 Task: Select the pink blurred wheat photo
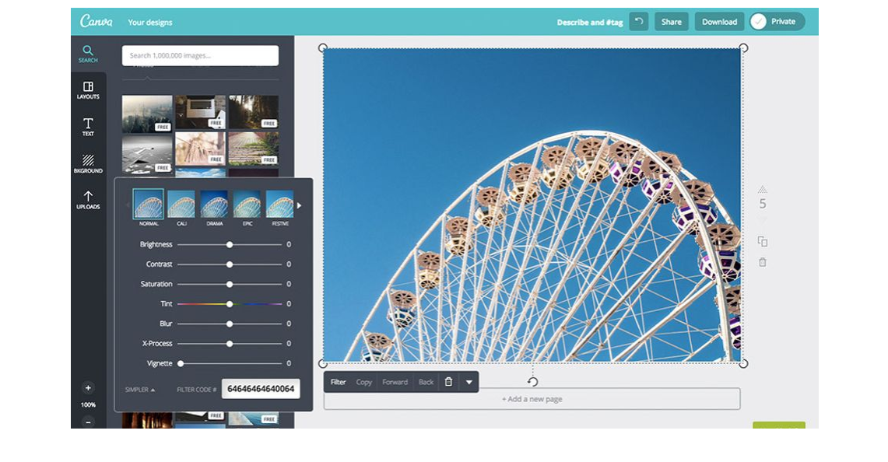click(x=200, y=149)
